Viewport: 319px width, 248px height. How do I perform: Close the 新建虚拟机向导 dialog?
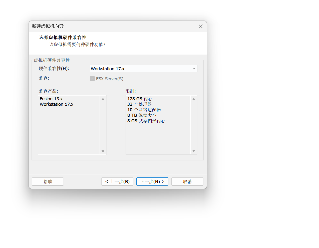(200, 26)
